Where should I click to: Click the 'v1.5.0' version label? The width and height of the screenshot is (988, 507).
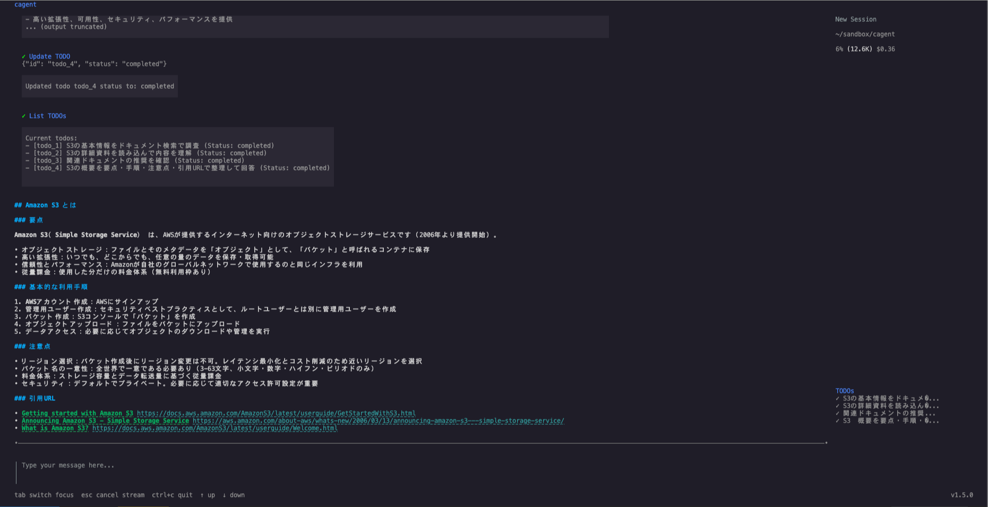962,495
